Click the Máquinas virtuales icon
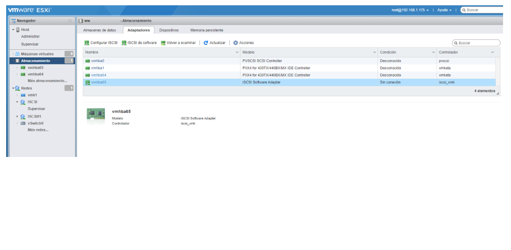The image size is (511, 250). (18, 54)
